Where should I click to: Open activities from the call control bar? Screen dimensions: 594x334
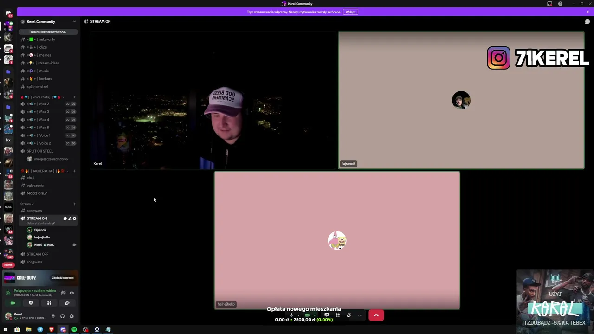(x=338, y=315)
